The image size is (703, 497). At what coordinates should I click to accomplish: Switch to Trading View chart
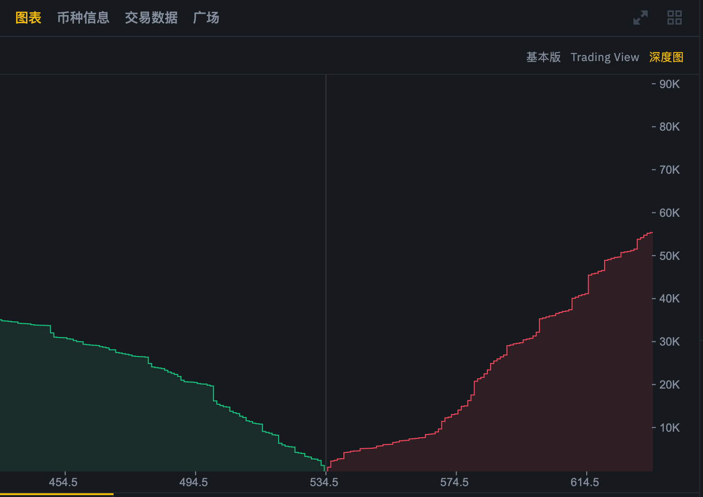tap(605, 57)
